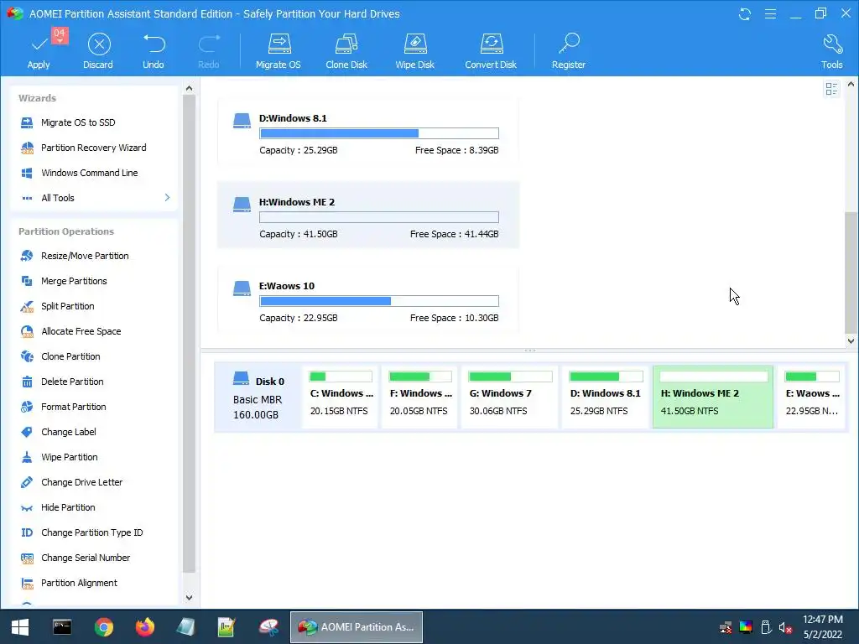Select H: Windows ME 2 block in disk map
This screenshot has width=859, height=644.
(x=713, y=397)
